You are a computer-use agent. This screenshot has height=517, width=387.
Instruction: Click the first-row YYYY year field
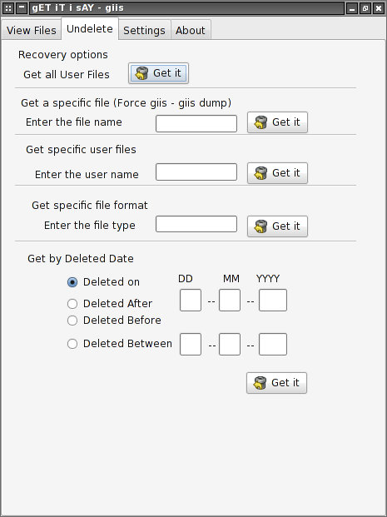pyautogui.click(x=273, y=300)
